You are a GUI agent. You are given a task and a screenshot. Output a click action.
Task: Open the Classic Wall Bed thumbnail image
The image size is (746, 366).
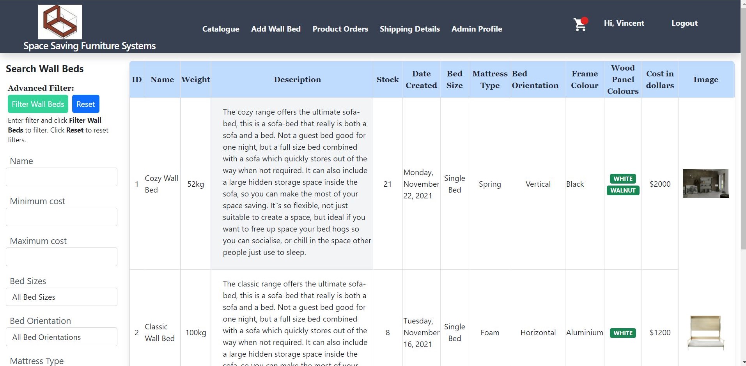pos(706,332)
